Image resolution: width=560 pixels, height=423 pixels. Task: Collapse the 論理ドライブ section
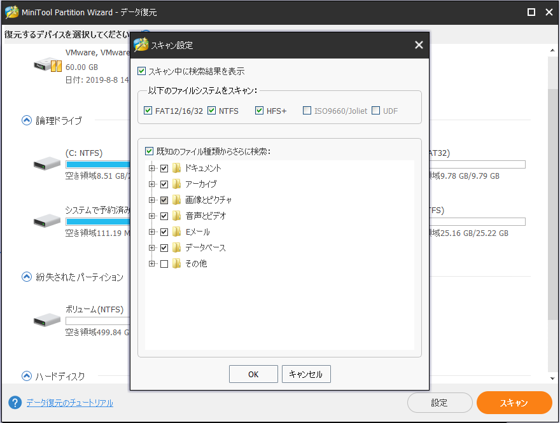click(x=27, y=120)
